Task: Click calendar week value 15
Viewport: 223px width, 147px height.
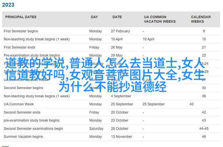Action: [204, 39]
